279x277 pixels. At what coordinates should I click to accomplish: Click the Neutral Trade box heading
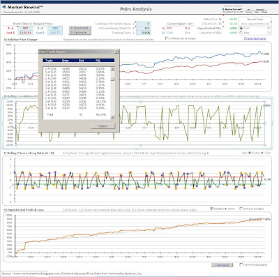tap(255, 20)
